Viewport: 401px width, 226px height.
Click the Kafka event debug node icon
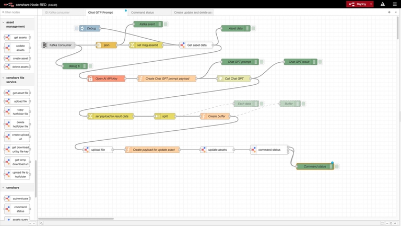tap(160, 24)
